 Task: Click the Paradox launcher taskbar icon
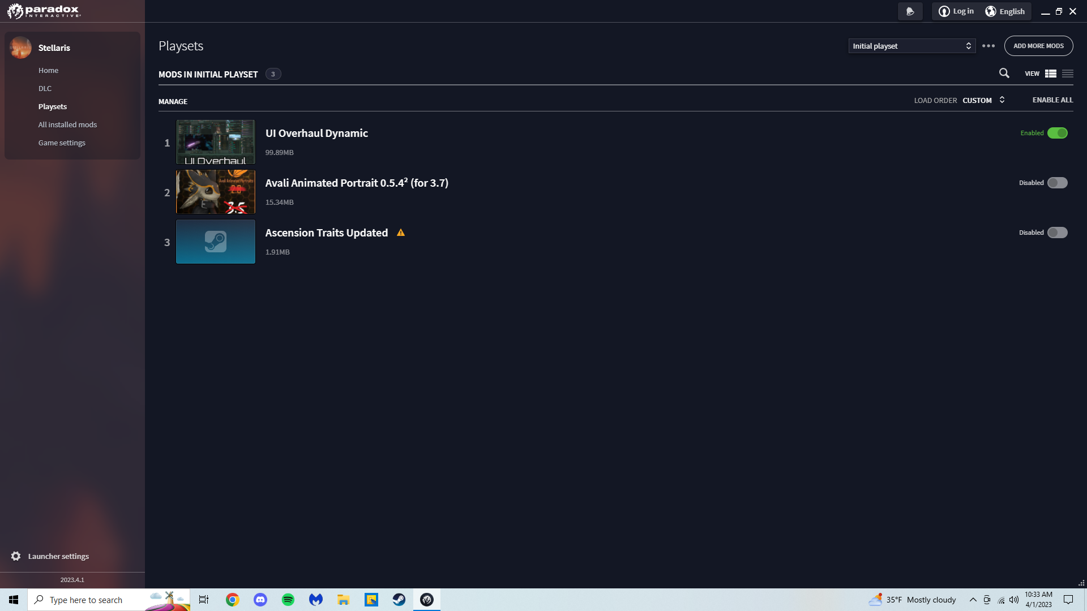pos(427,600)
